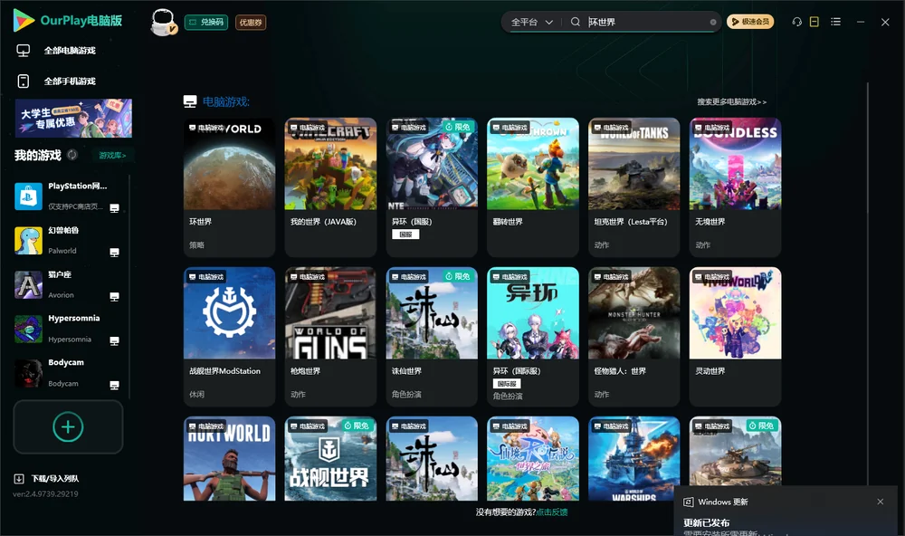Viewport: 905px width, 536px height.
Task: Select 全部手机游戏 in the sidebar
Action: pos(70,81)
